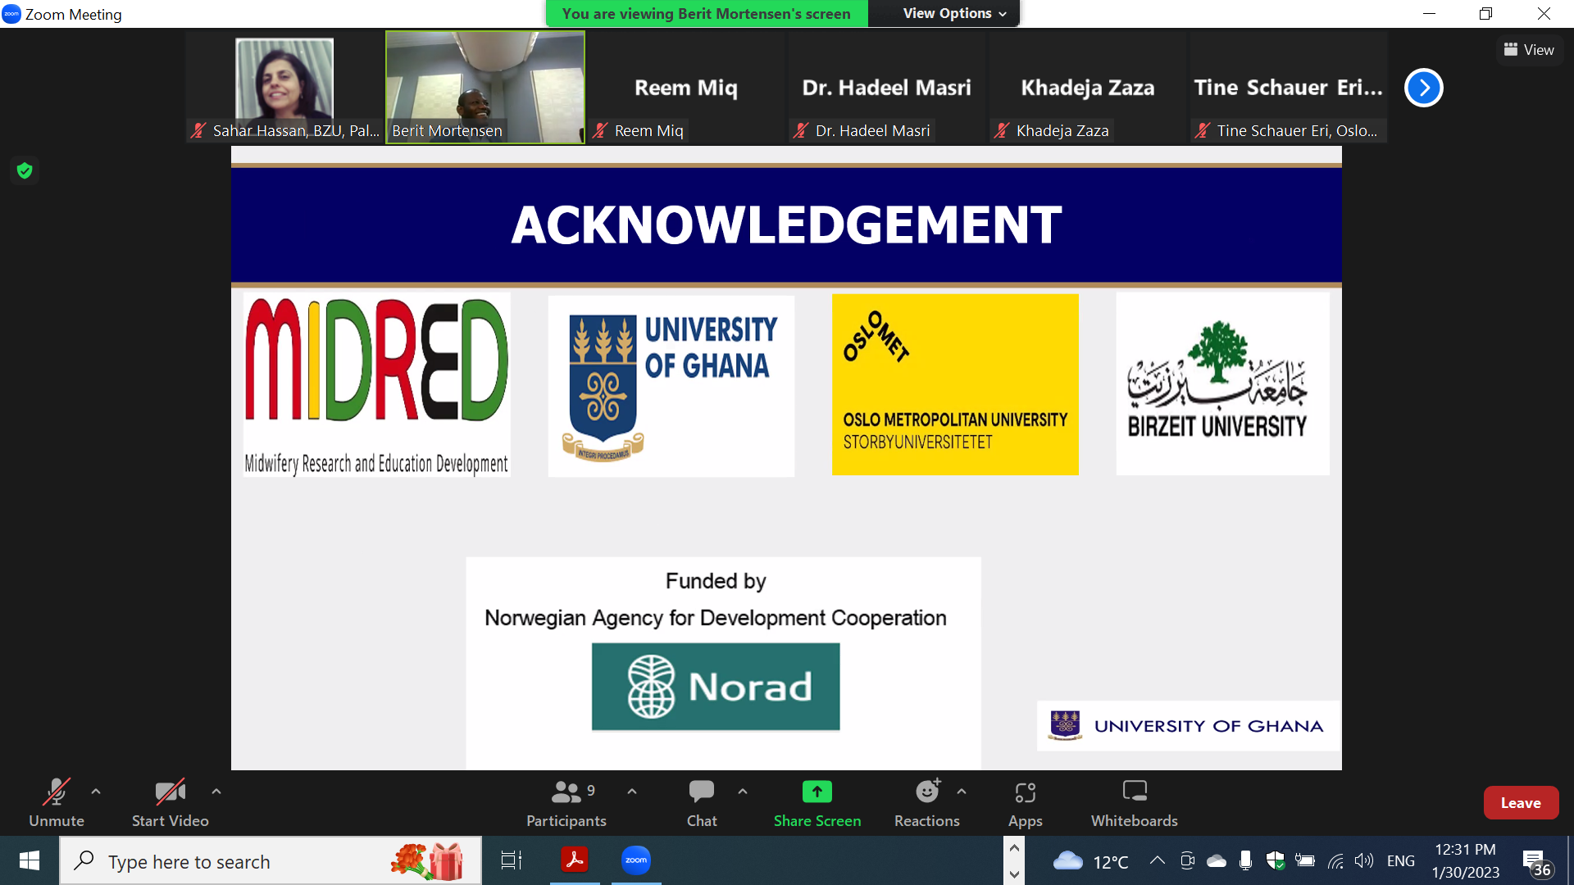Screen dimensions: 1574x885
Task: Open video options arrow next to Start Video
Action: 216,792
